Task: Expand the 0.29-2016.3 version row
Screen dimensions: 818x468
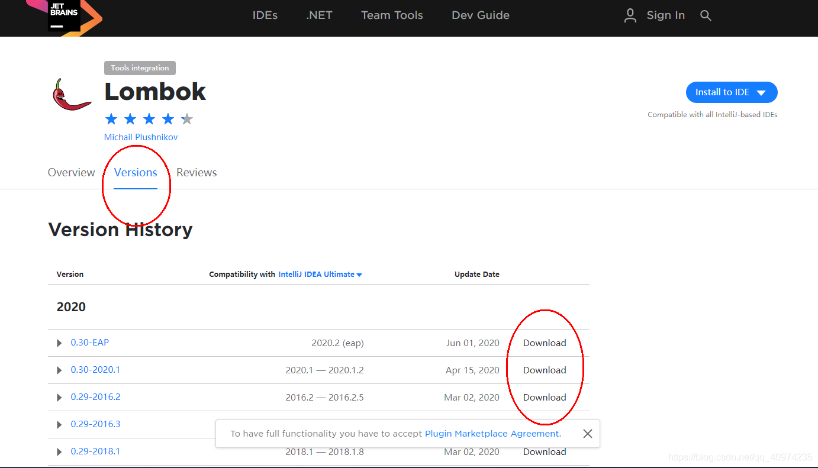Action: [59, 425]
